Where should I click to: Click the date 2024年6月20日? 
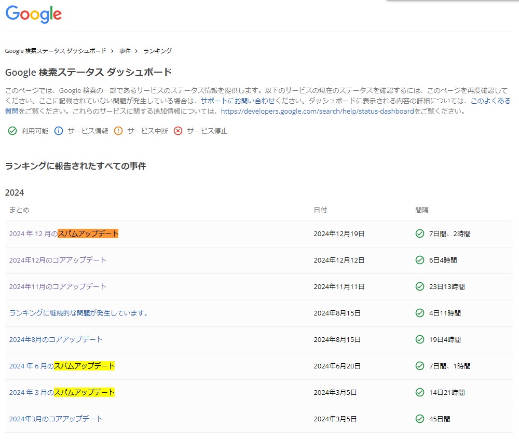coord(337,366)
